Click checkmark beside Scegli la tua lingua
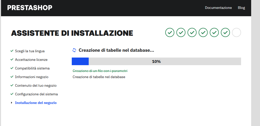This screenshot has height=126, width=260. click(12, 51)
